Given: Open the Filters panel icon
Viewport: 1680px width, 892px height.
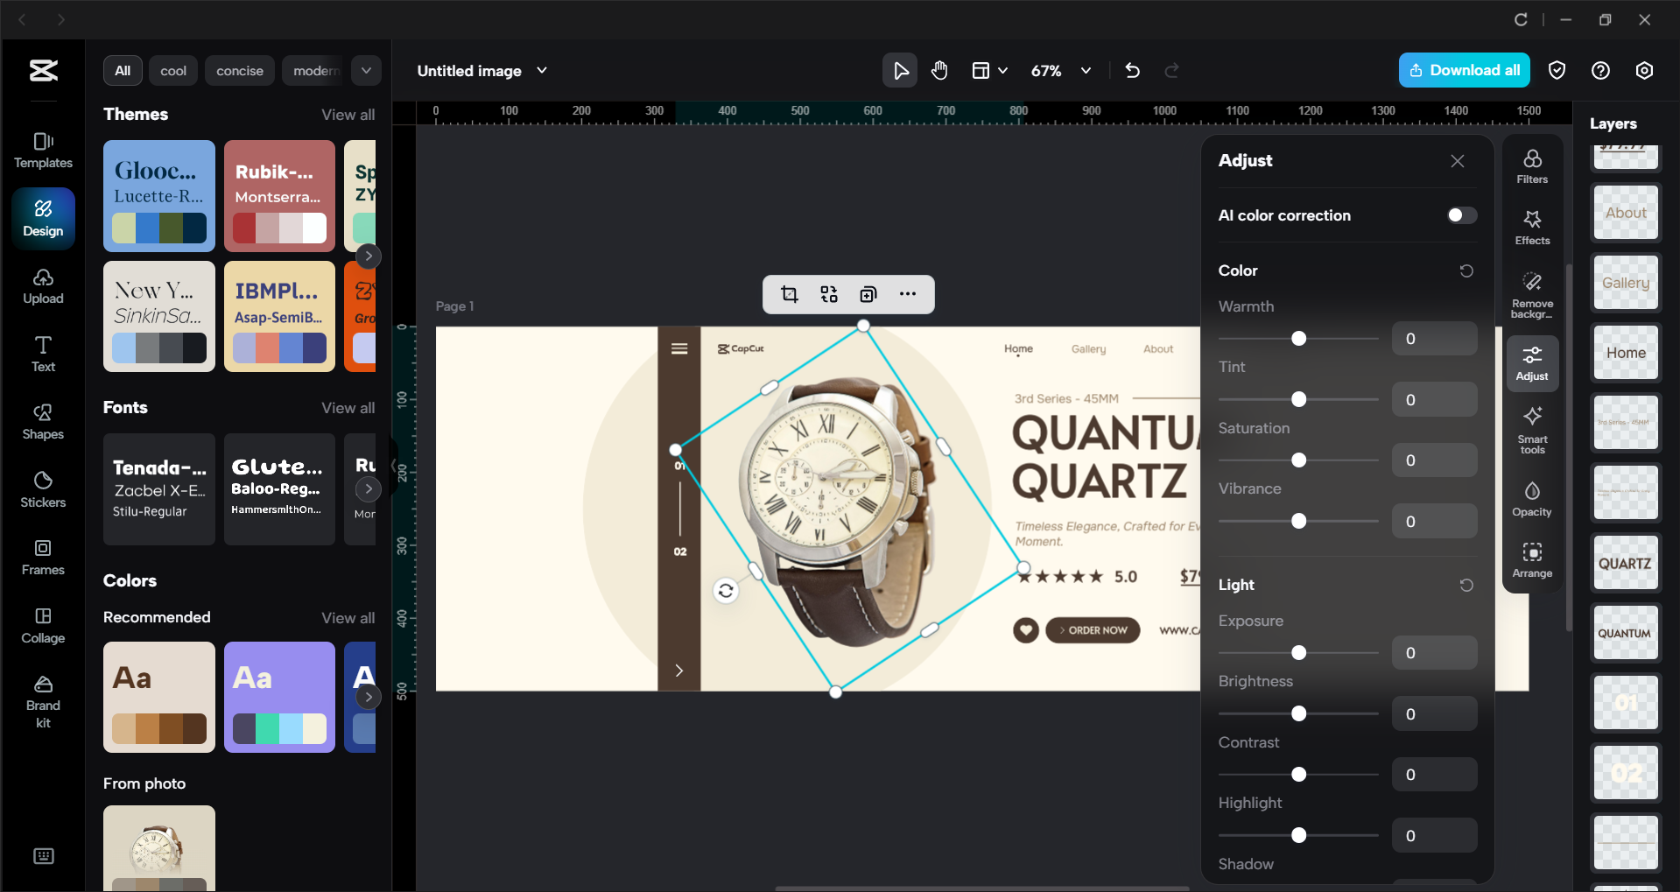Looking at the screenshot, I should pyautogui.click(x=1532, y=165).
